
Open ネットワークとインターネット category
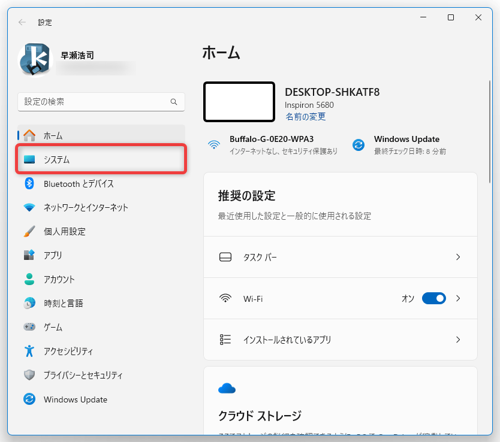(101, 208)
